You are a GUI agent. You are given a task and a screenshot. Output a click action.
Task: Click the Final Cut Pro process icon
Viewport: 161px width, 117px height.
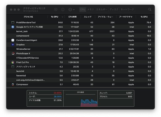[x=13, y=62]
